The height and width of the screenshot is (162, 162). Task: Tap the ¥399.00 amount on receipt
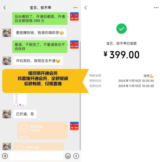tap(122, 55)
